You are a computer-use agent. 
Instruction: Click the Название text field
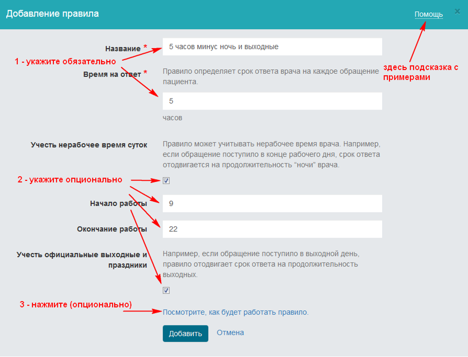272,47
